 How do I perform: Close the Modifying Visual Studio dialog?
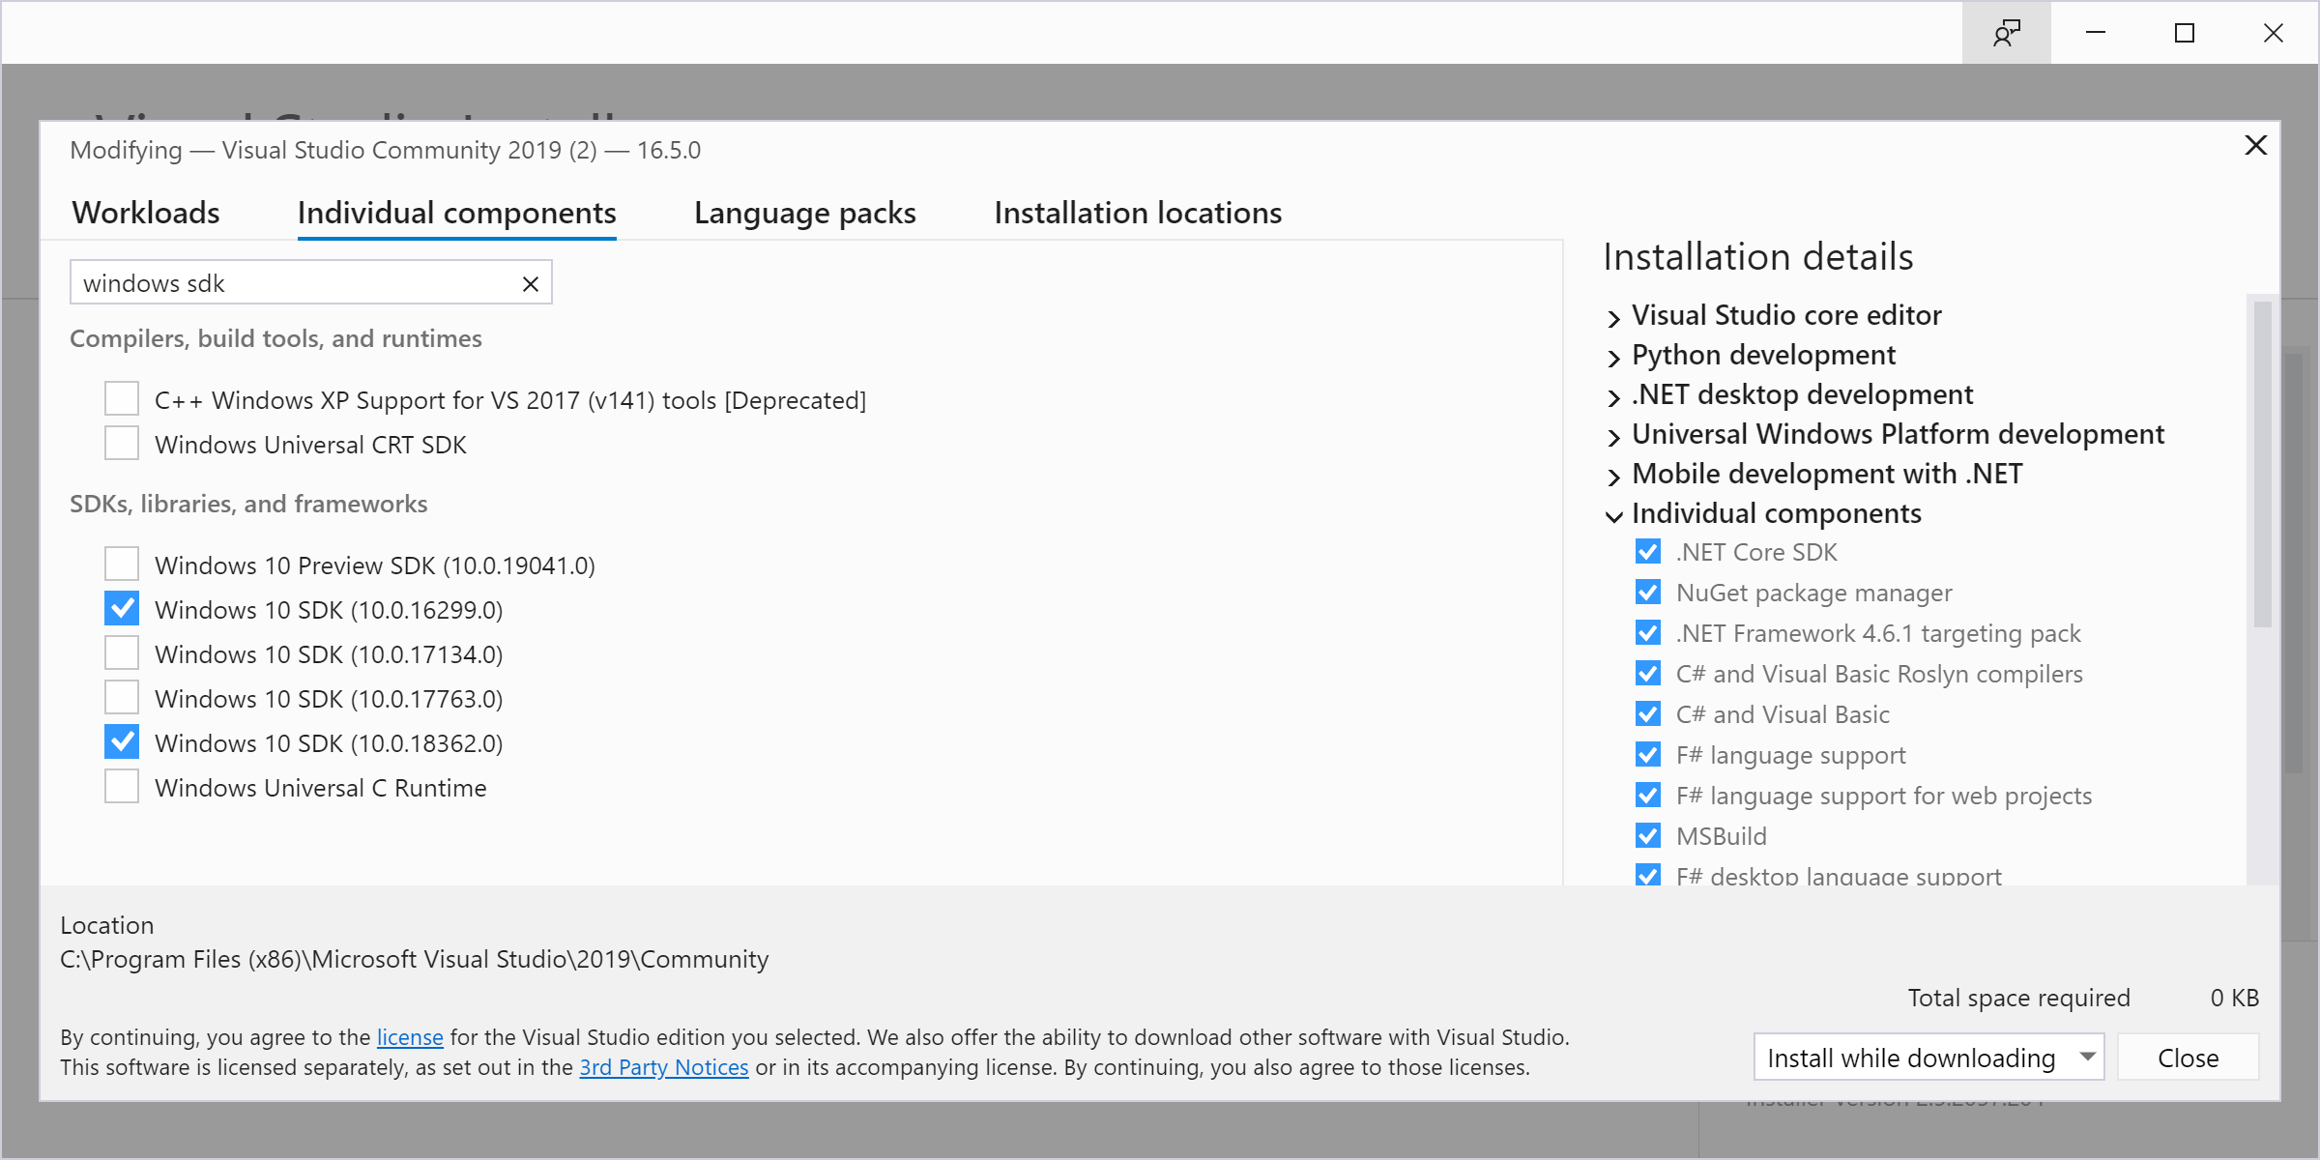coord(2256,145)
